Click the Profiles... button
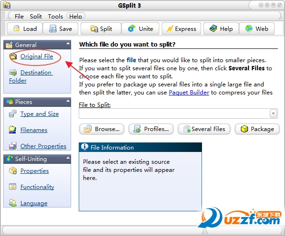Viewport: 285px width, 236px height. (x=151, y=129)
